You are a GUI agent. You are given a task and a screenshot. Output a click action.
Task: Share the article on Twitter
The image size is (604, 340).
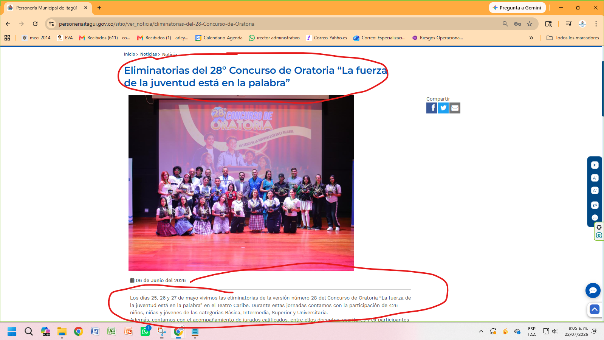443,108
